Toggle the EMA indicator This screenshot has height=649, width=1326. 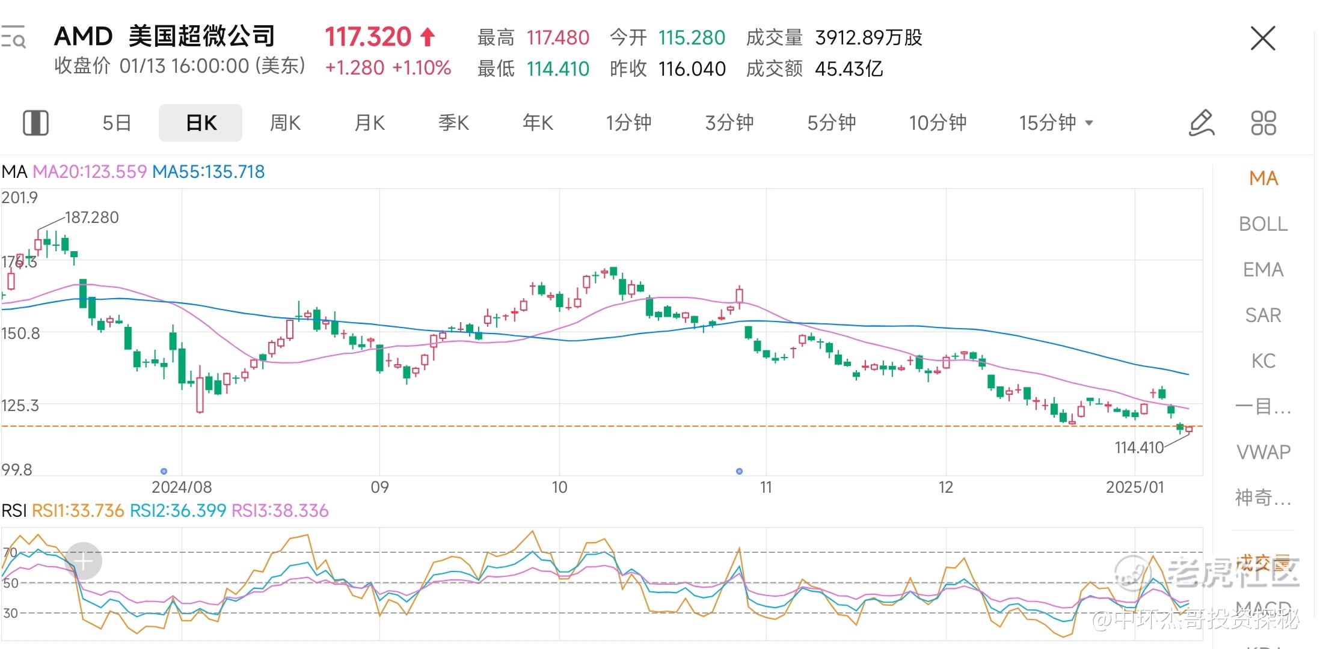click(1263, 270)
